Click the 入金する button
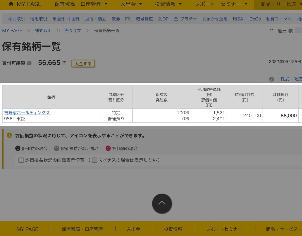Screen dimensions: 302x236 (x=83, y=63)
